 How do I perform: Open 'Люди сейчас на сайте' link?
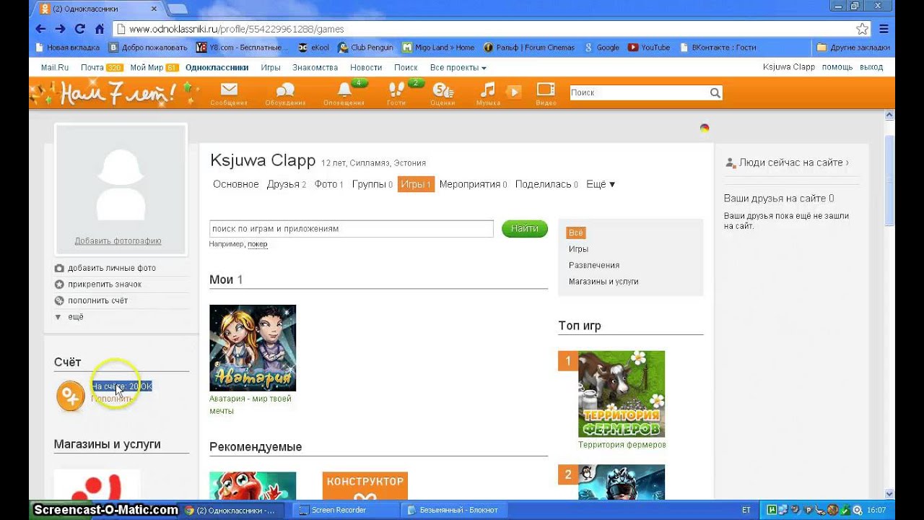point(793,162)
